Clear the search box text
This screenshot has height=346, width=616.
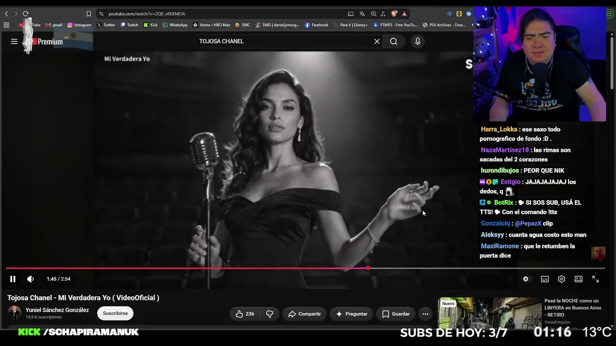377,41
